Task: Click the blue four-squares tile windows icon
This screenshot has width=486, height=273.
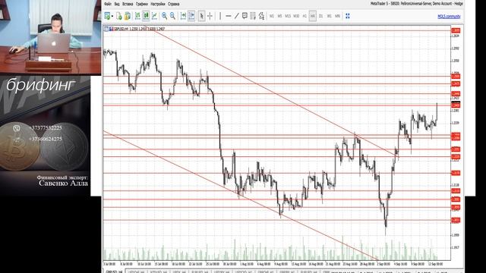Action: pyautogui.click(x=348, y=16)
